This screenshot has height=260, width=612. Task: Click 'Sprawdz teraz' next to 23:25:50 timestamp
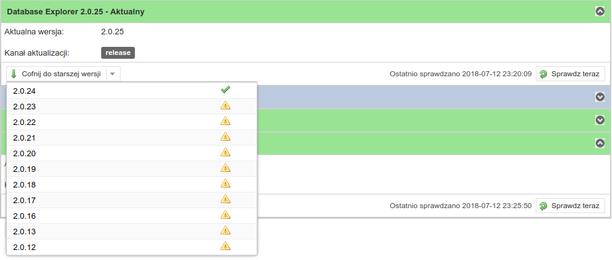pyautogui.click(x=570, y=206)
